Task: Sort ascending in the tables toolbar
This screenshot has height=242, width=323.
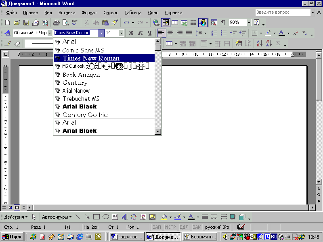Action: tap(259, 44)
